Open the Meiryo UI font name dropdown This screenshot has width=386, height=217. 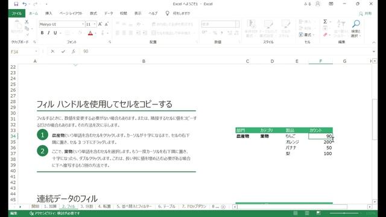coord(83,24)
